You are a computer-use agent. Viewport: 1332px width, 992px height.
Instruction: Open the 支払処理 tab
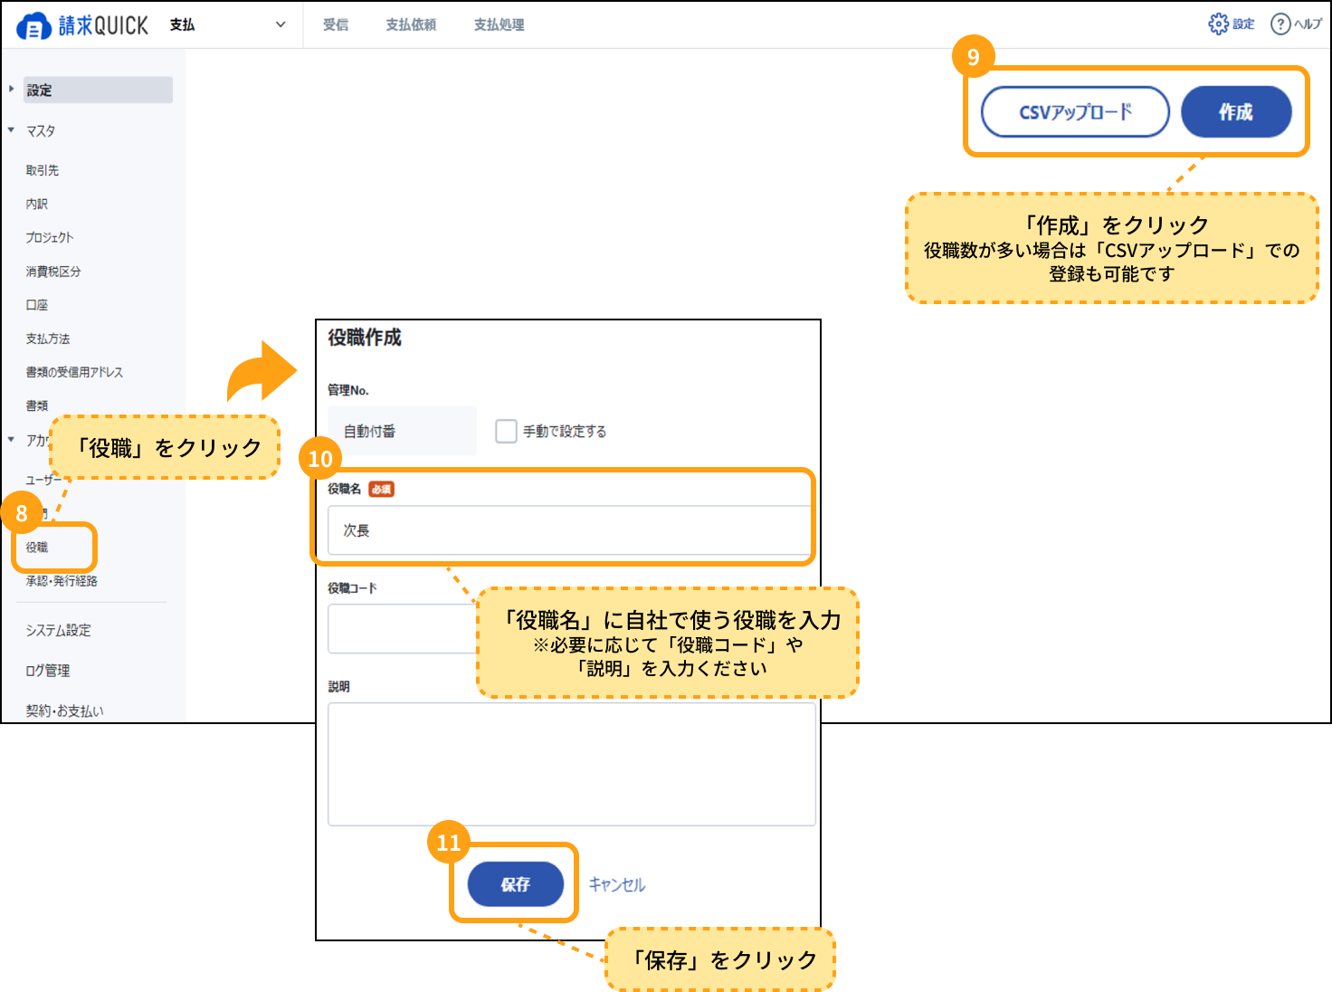pos(499,25)
